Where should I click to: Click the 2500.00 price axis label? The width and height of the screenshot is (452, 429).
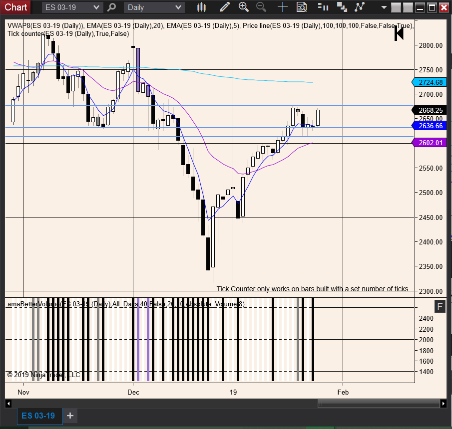pyautogui.click(x=431, y=193)
